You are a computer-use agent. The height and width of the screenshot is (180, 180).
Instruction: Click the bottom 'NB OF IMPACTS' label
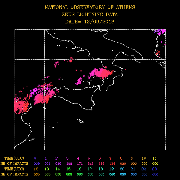pos(14,174)
